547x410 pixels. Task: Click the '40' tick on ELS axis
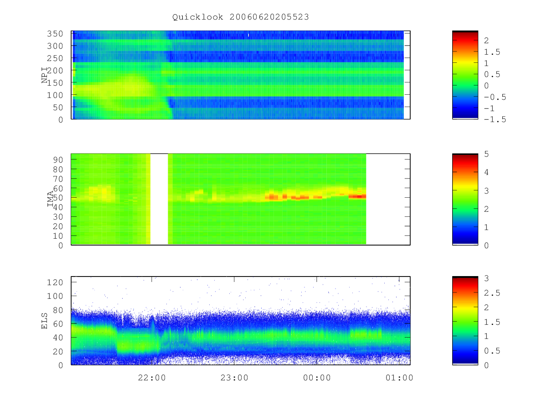[58, 338]
